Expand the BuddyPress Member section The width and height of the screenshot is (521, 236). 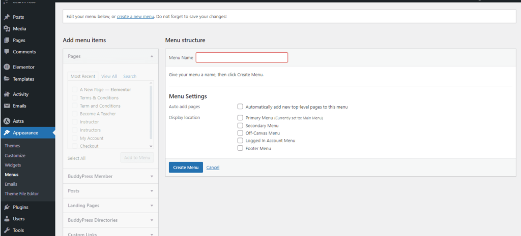coord(152,177)
